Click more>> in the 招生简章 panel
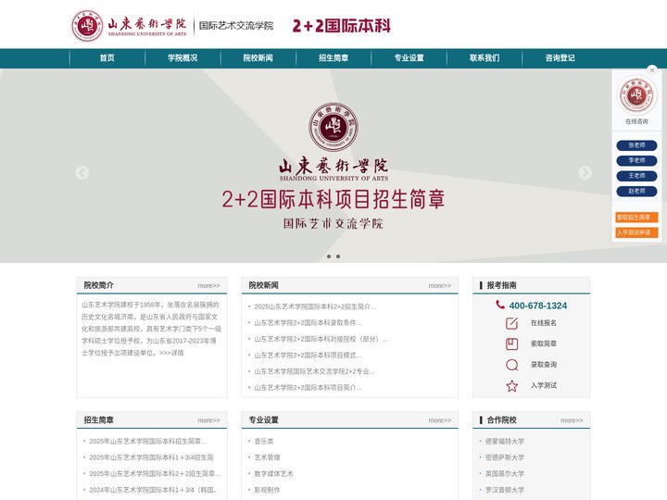This screenshot has width=667, height=500. [x=208, y=420]
